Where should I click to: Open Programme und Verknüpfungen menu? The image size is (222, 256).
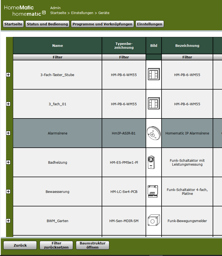(102, 24)
